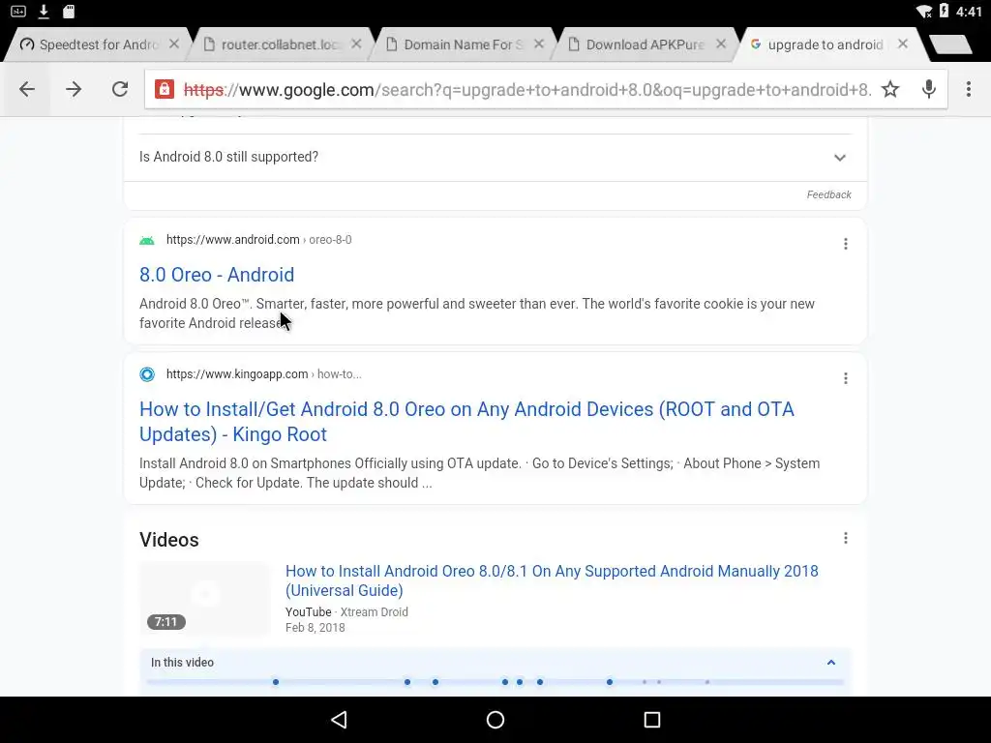Close the Domain Name For Sale tab

coord(539,44)
